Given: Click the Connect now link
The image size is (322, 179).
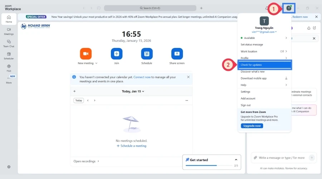Looking at the screenshot, I should pos(142,77).
